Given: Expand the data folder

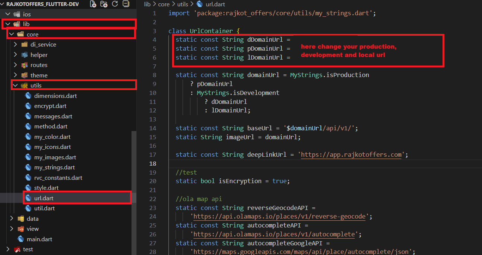Looking at the screenshot, I should (x=12, y=219).
